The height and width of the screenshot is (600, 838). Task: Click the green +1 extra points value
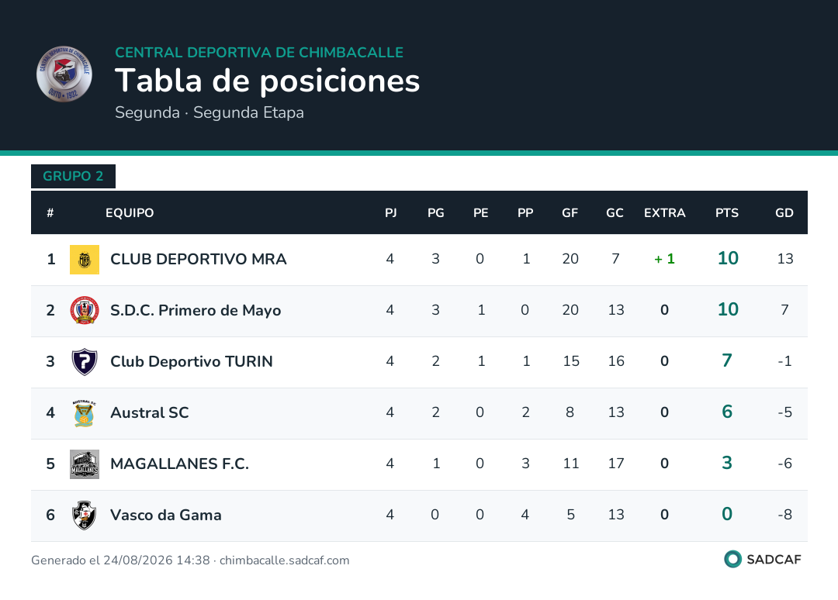click(664, 259)
